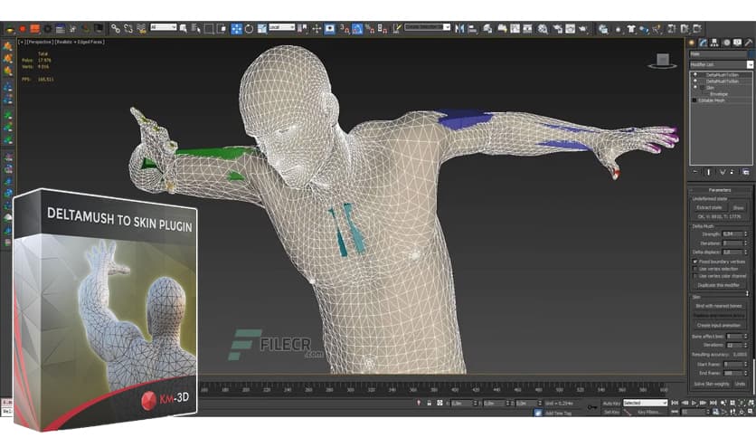756x438 pixels.
Task: Open Render Setup icon
Action: [557, 29]
